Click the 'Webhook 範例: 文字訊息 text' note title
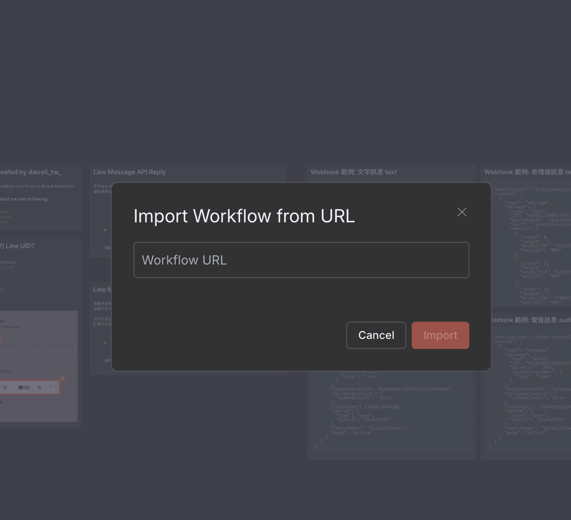571x520 pixels. coord(353,172)
